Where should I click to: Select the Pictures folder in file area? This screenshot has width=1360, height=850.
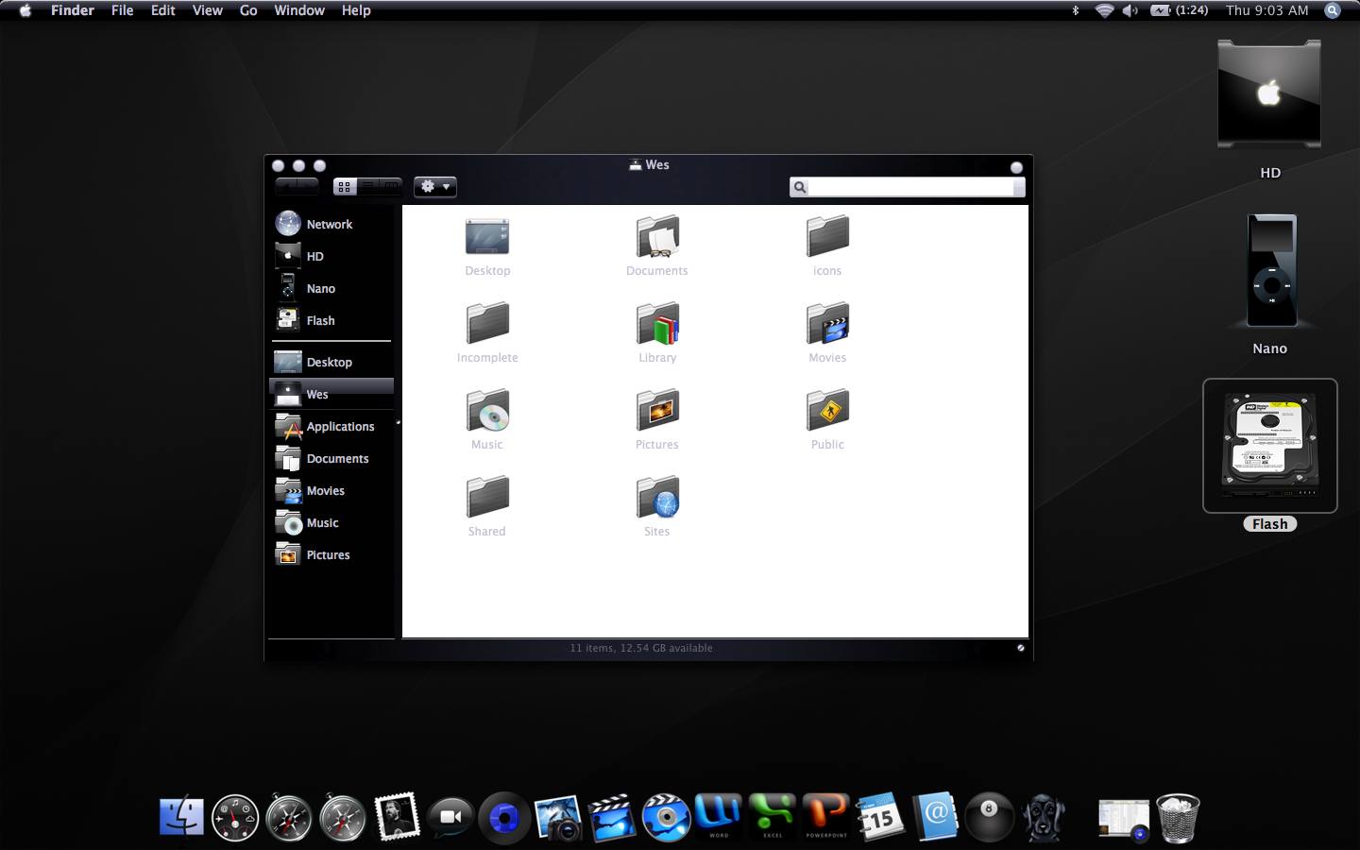[657, 411]
